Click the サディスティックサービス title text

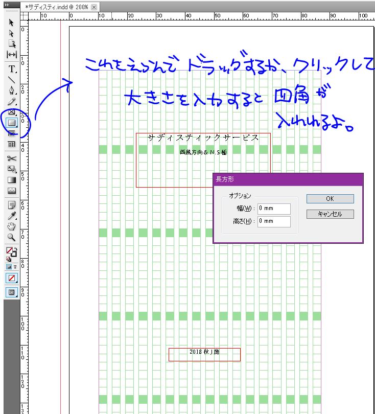(203, 138)
